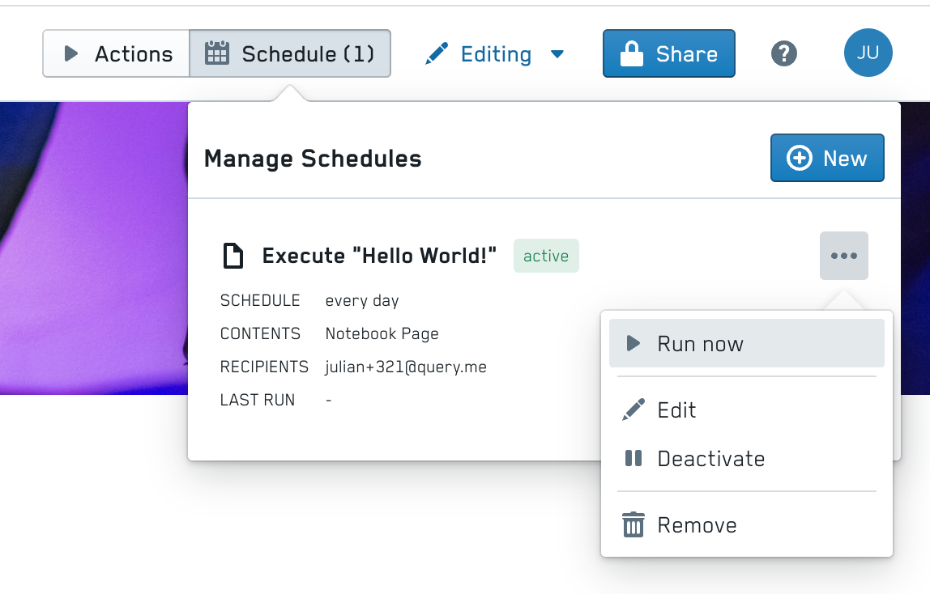Click the trash can icon for Remove
The height and width of the screenshot is (594, 930).
click(x=633, y=524)
